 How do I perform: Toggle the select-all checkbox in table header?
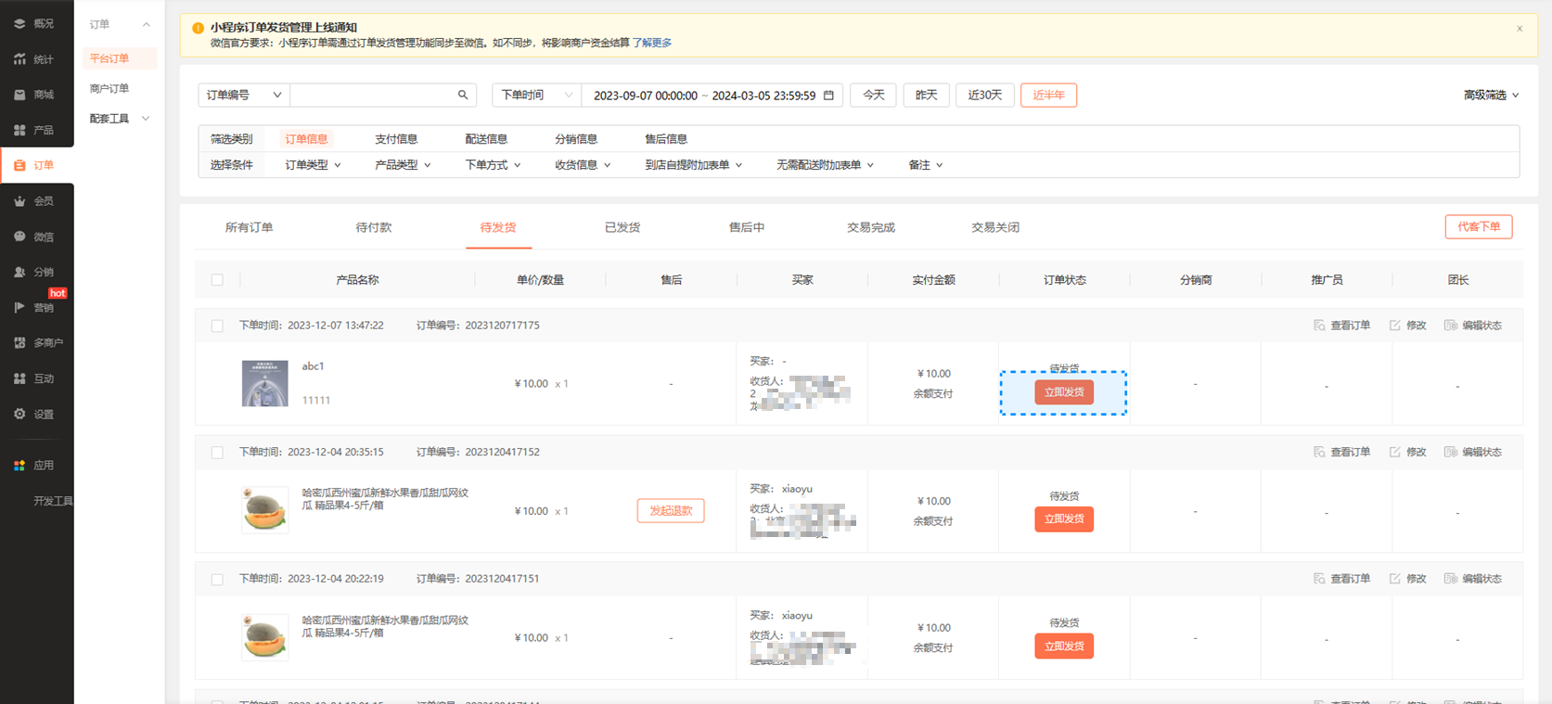217,280
